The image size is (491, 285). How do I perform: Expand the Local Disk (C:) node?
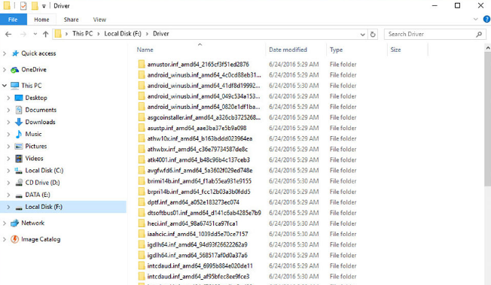point(8,171)
